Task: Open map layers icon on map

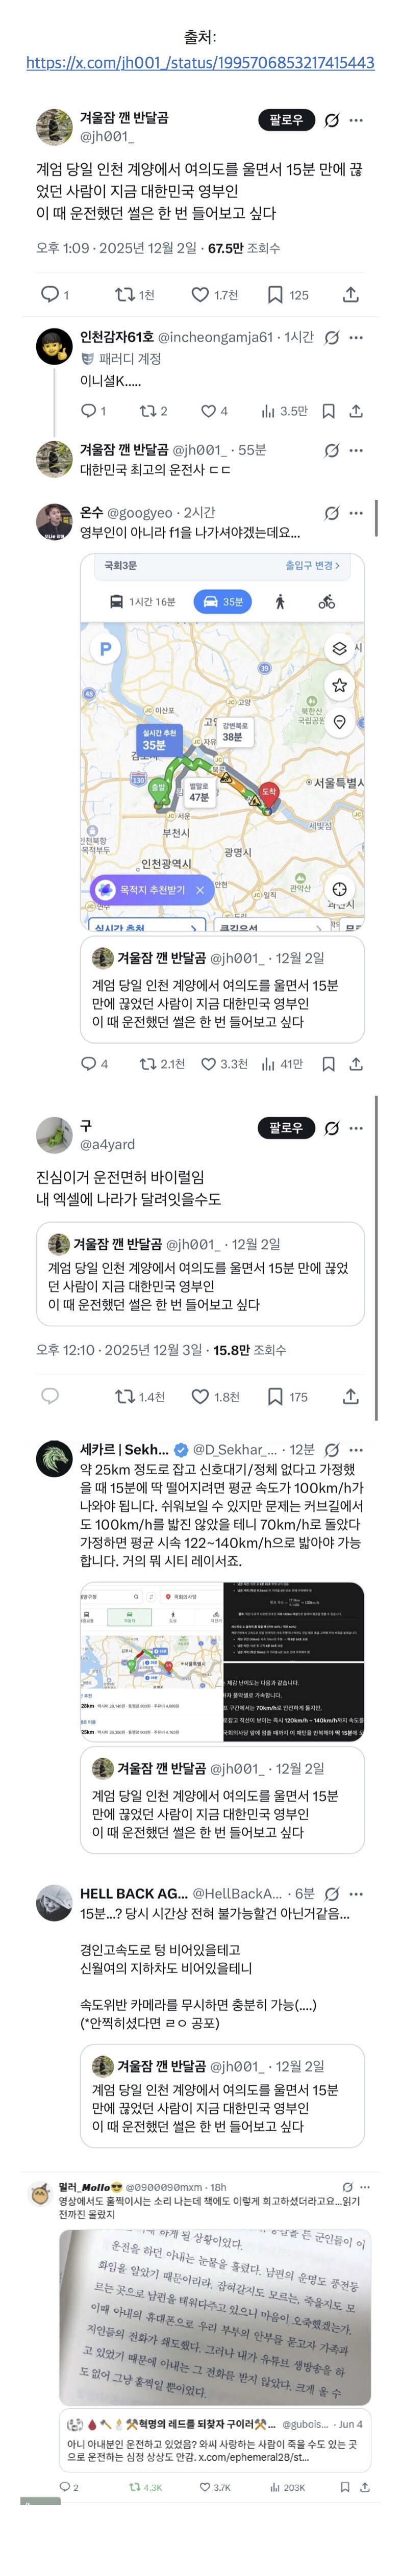Action: [340, 649]
